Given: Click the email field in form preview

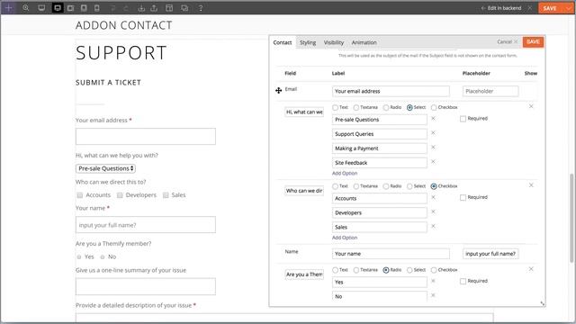Looking at the screenshot, I should pos(146,136).
